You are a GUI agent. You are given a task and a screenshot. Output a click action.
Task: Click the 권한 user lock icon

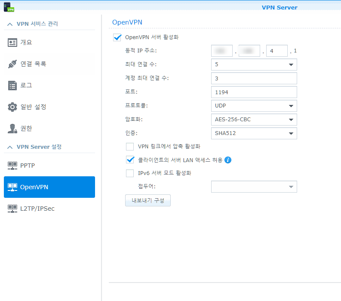12,129
